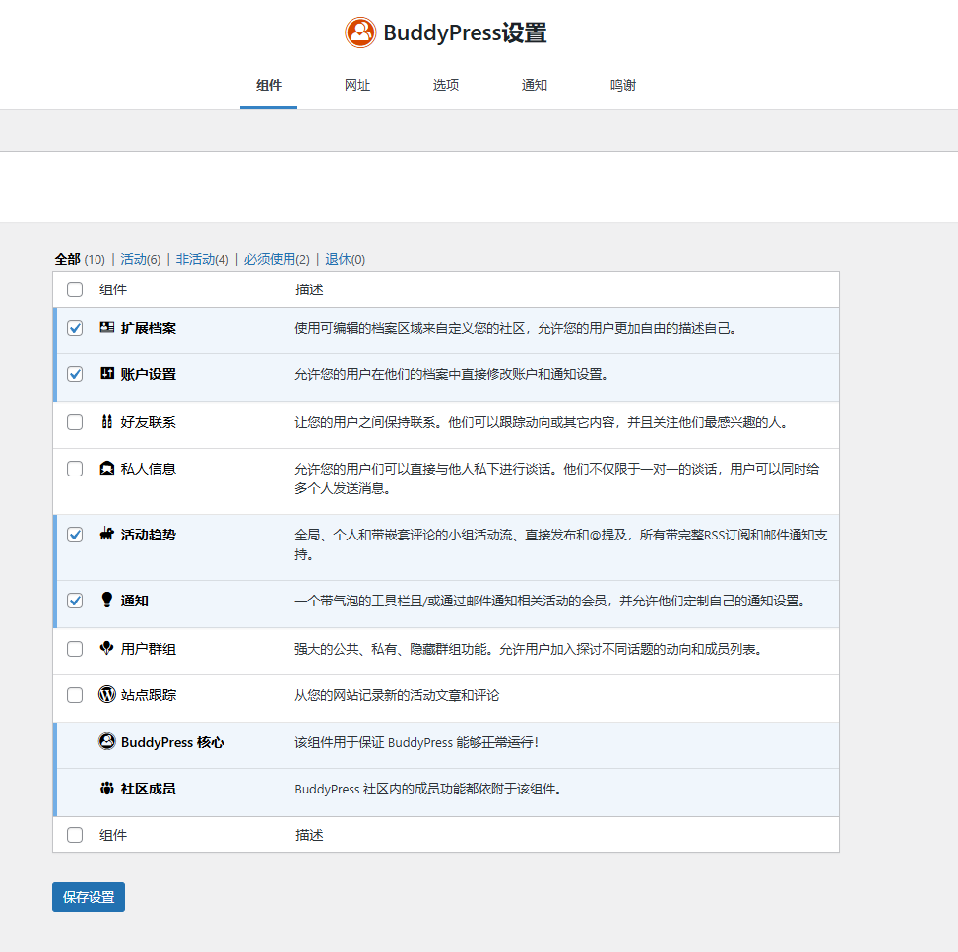Filter components by 活动(6)

pyautogui.click(x=141, y=259)
